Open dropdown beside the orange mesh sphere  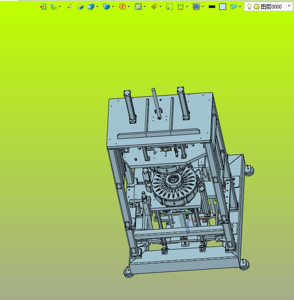(129, 7)
